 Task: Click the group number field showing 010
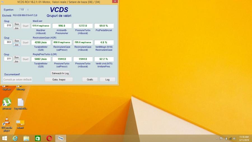point(8,25)
